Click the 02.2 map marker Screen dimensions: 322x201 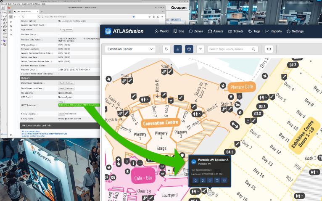293,65
